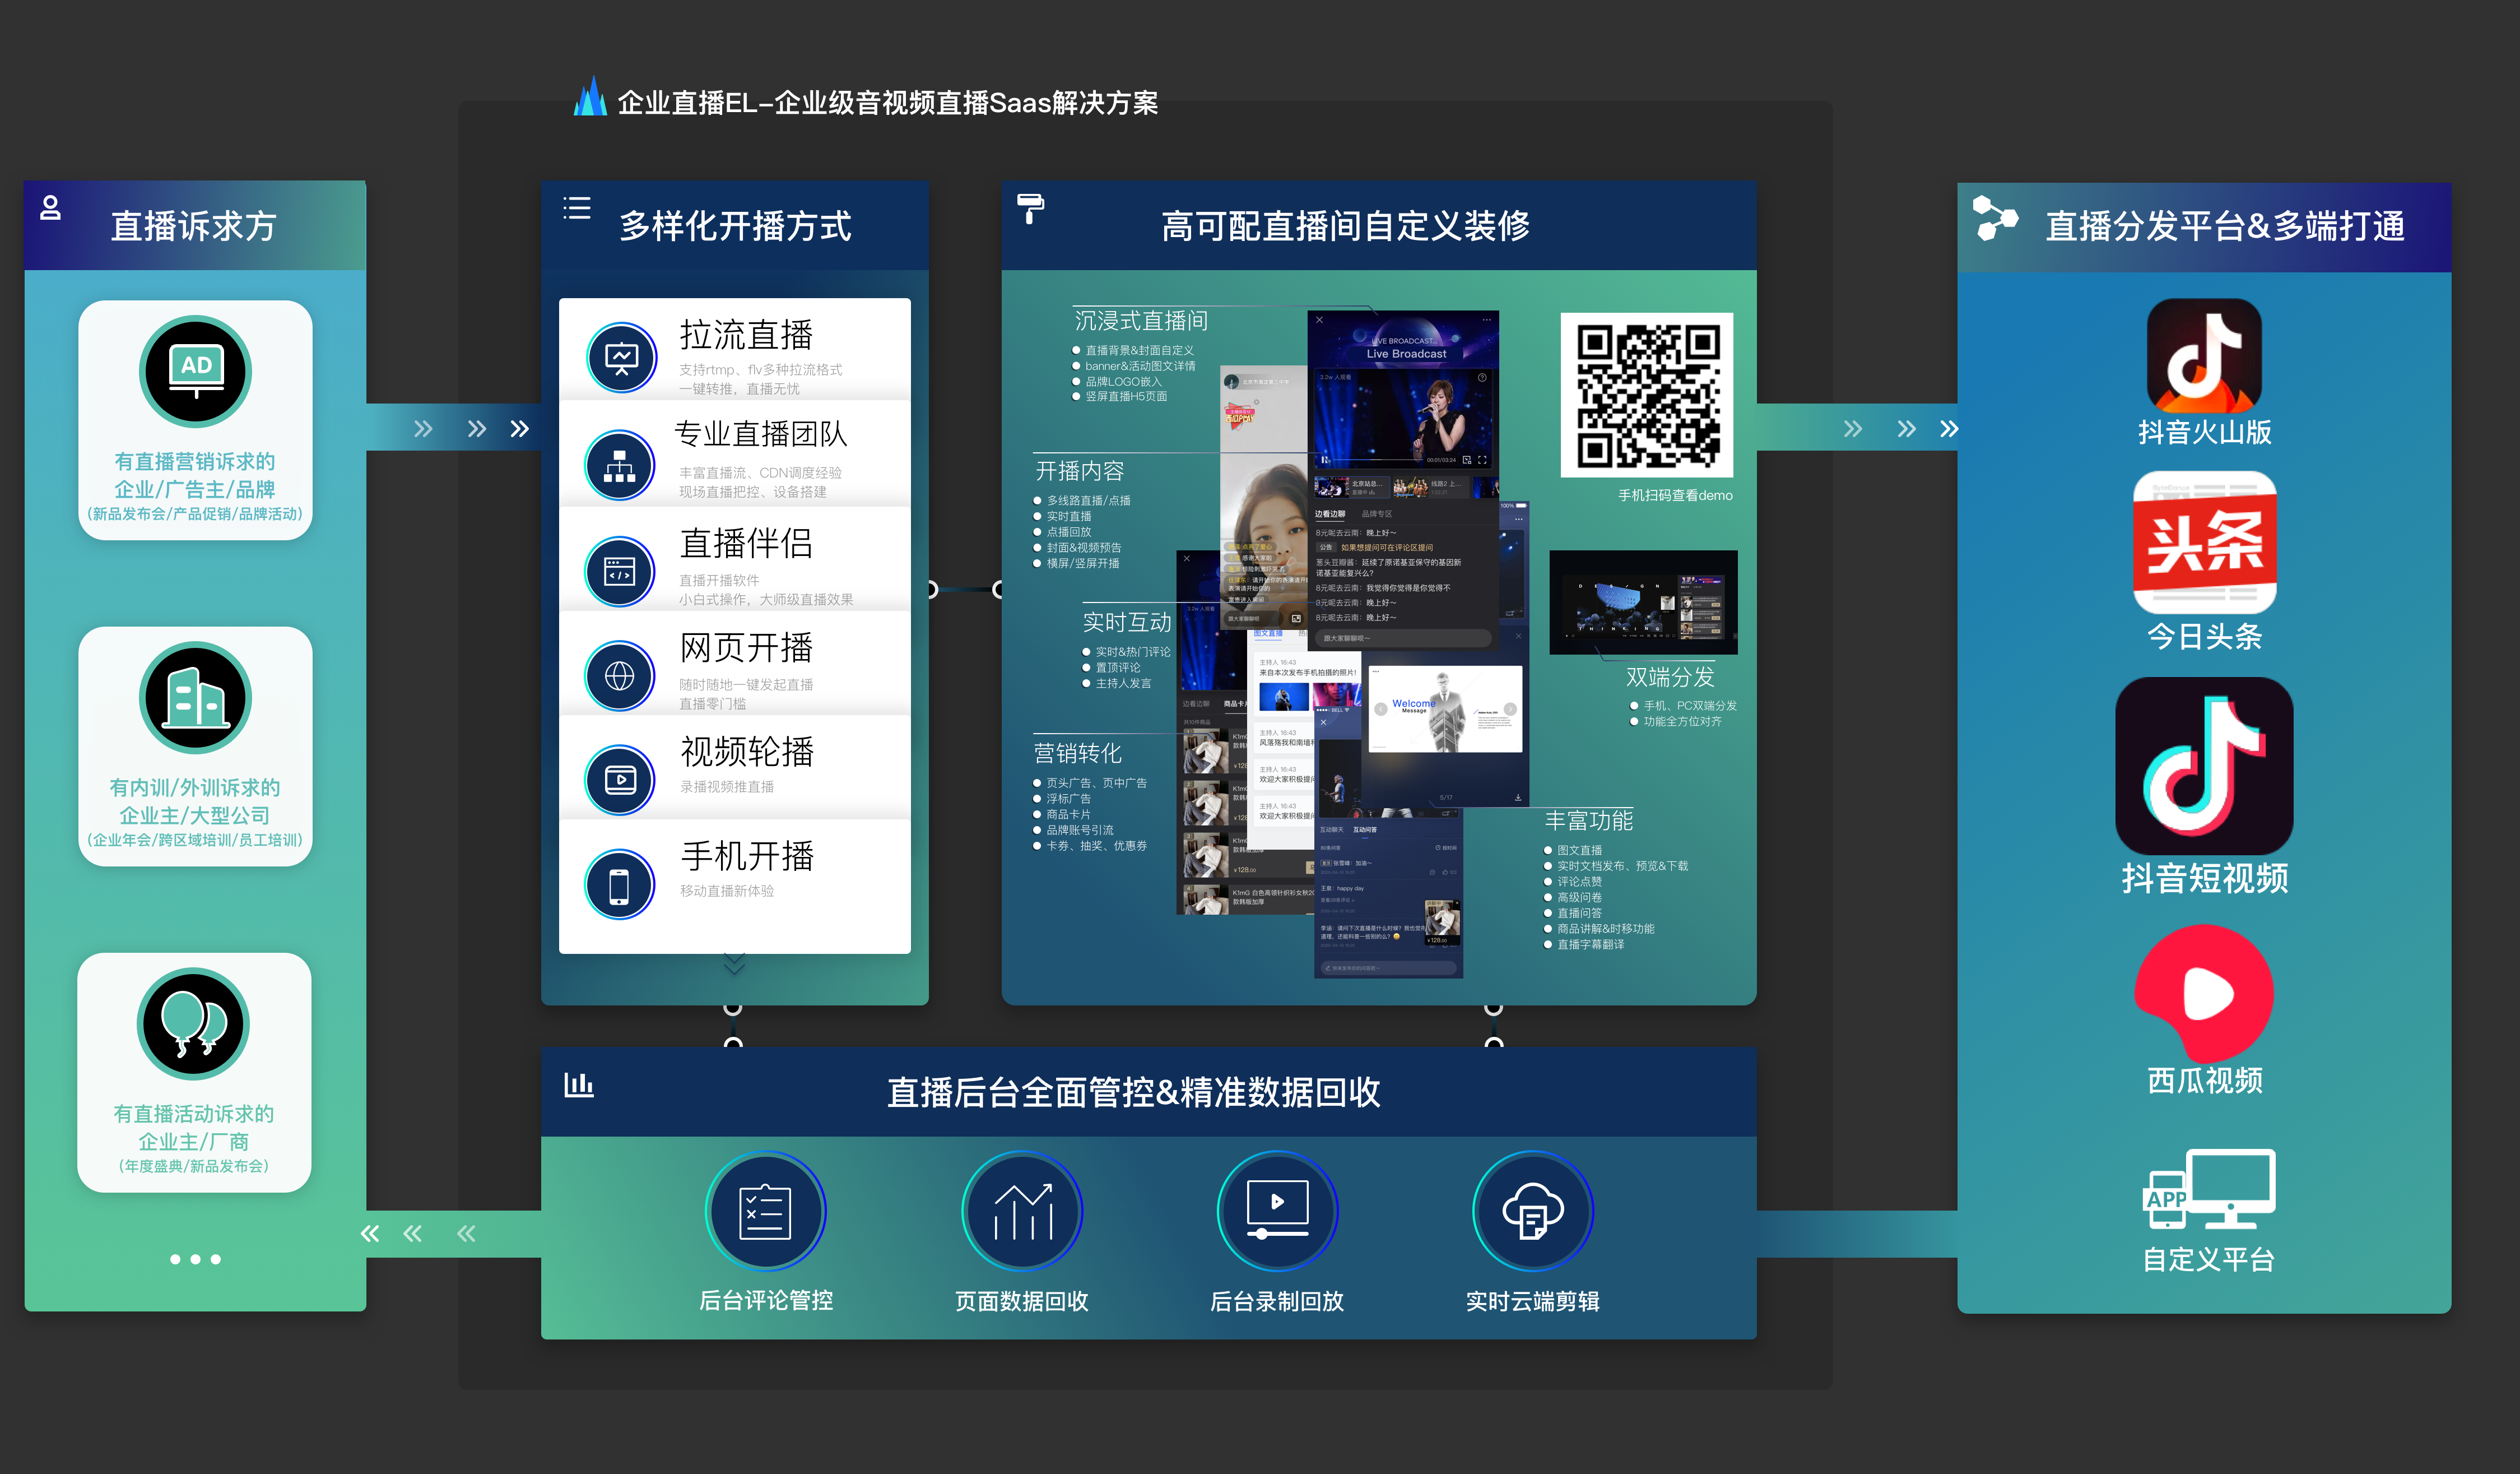Image resolution: width=2520 pixels, height=1474 pixels.
Task: Click the 营销转化 section label
Action: click(x=1077, y=753)
